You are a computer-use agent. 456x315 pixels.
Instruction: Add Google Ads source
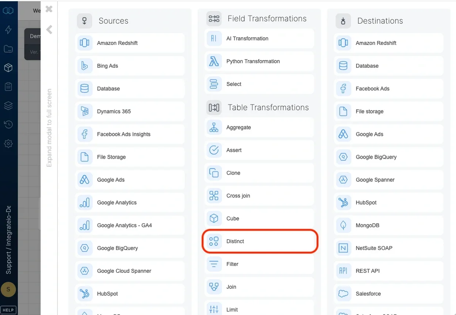(130, 180)
